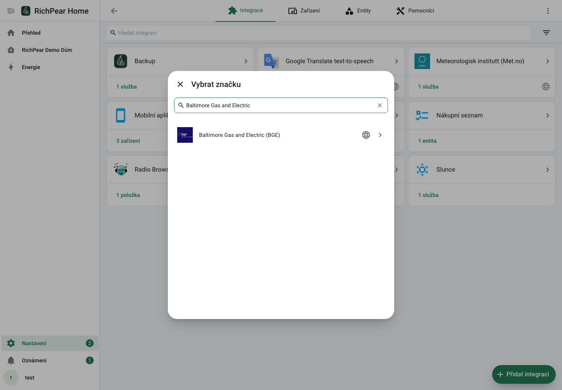This screenshot has height=390, width=562.
Task: Open Oznámení notifications panel
Action: click(50, 360)
